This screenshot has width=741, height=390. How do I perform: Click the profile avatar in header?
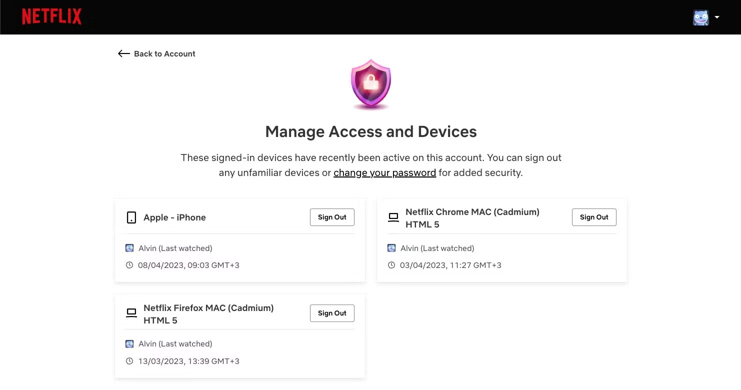click(x=700, y=17)
